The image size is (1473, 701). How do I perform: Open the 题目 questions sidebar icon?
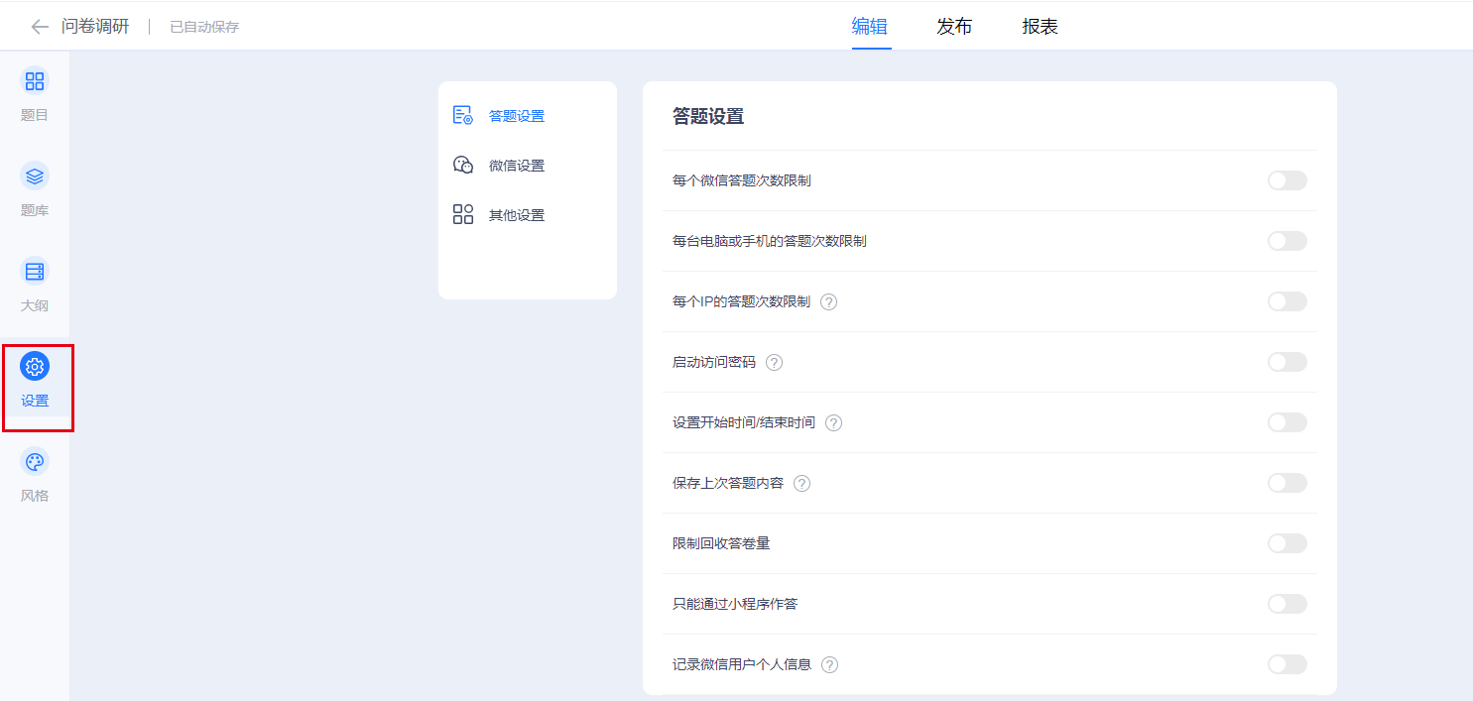(x=35, y=81)
